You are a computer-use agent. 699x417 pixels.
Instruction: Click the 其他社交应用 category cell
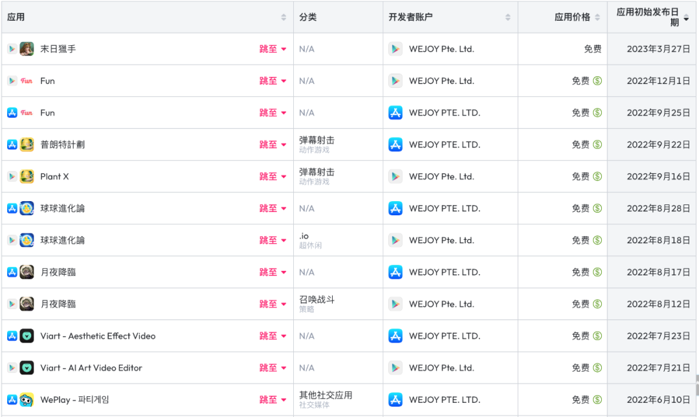click(326, 395)
